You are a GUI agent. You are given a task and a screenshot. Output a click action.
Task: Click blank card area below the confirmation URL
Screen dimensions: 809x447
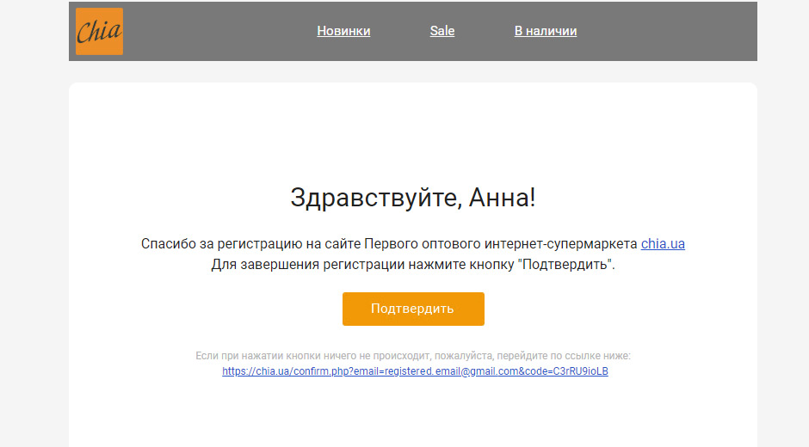413,413
